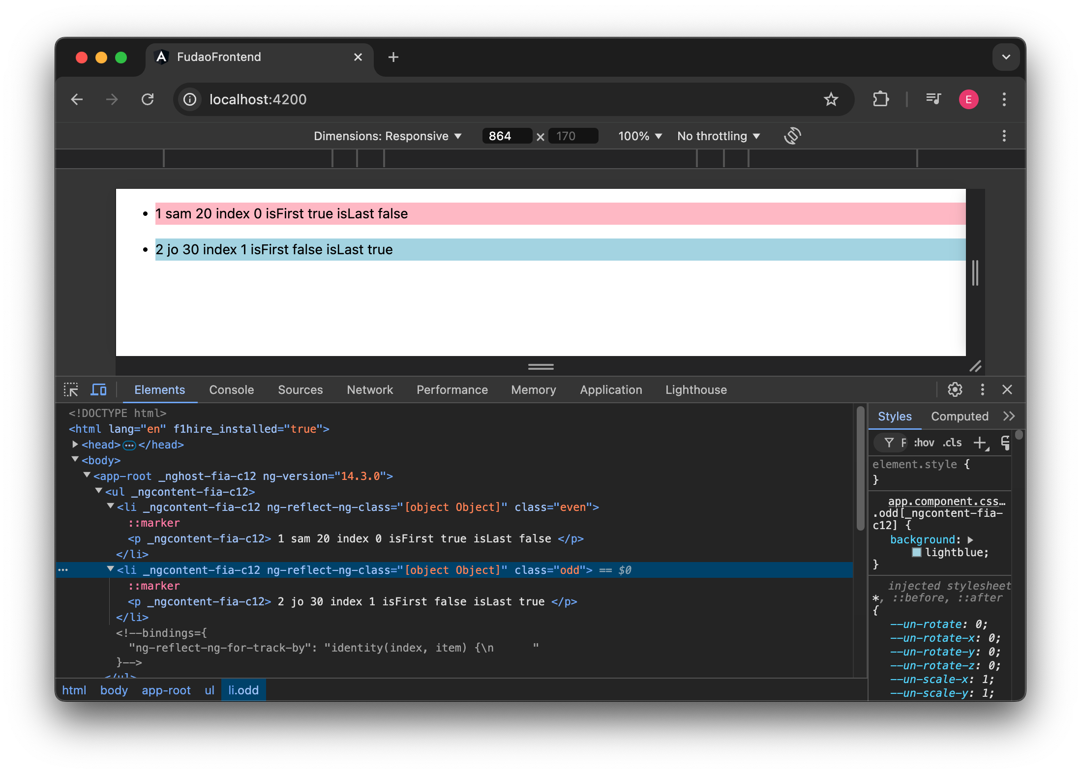Toggle element classes with .cls button
Image resolution: width=1081 pixels, height=774 pixels.
tap(952, 442)
